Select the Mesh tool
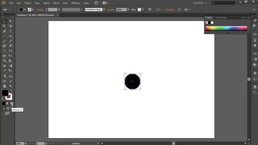258x145 pixels. 4,66
